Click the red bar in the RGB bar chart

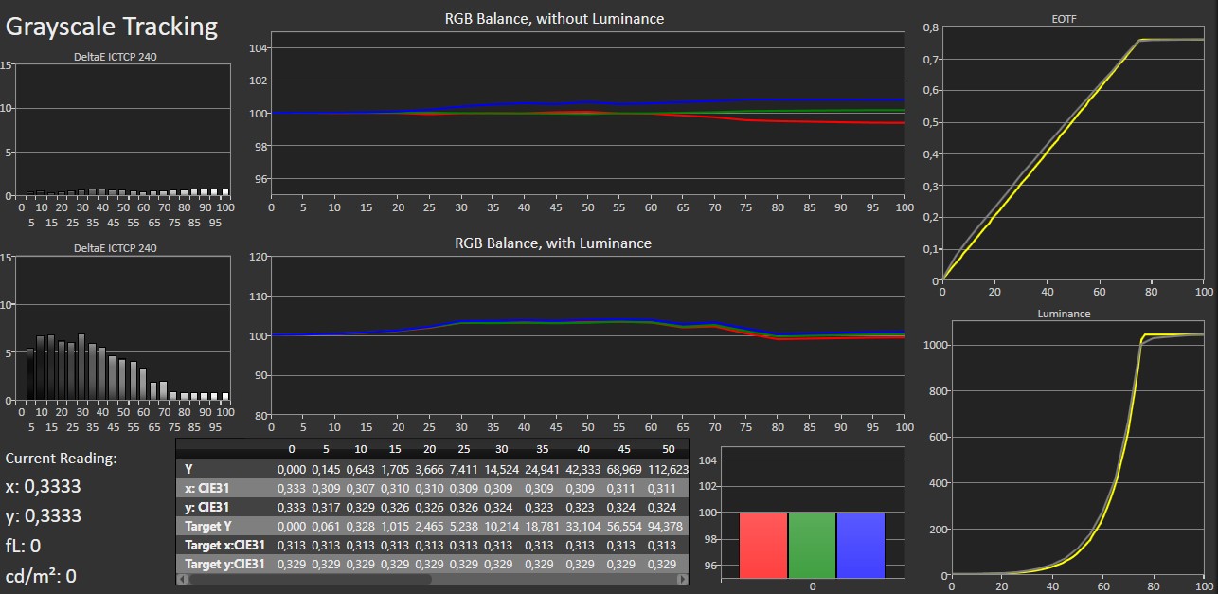click(x=762, y=545)
